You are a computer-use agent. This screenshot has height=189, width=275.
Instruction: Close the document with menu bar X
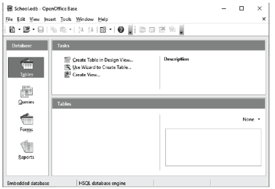tap(264, 19)
